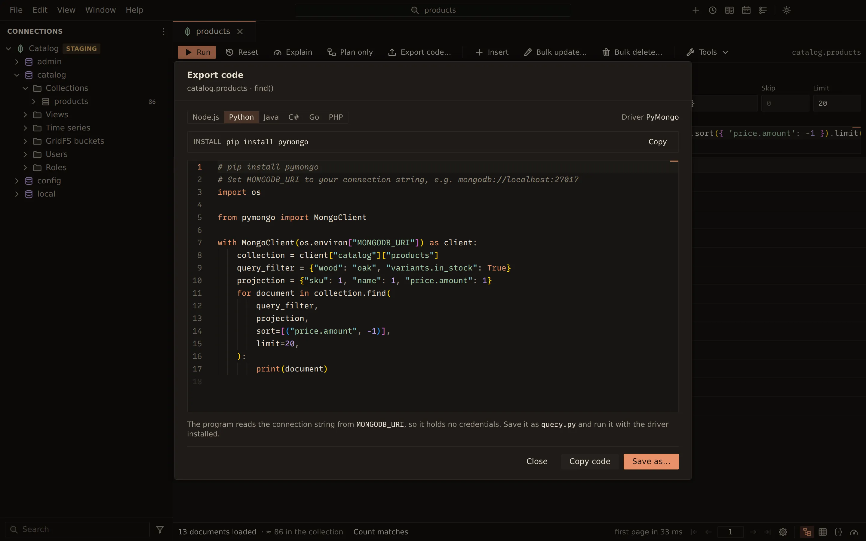The height and width of the screenshot is (541, 866).
Task: Open Connections panel three-dot menu
Action: pyautogui.click(x=163, y=32)
